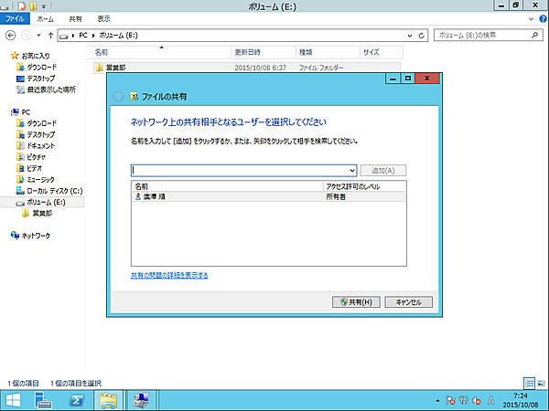Image resolution: width=549 pixels, height=411 pixels.
Task: Open ネットワーク in navigation pane
Action: coord(31,236)
